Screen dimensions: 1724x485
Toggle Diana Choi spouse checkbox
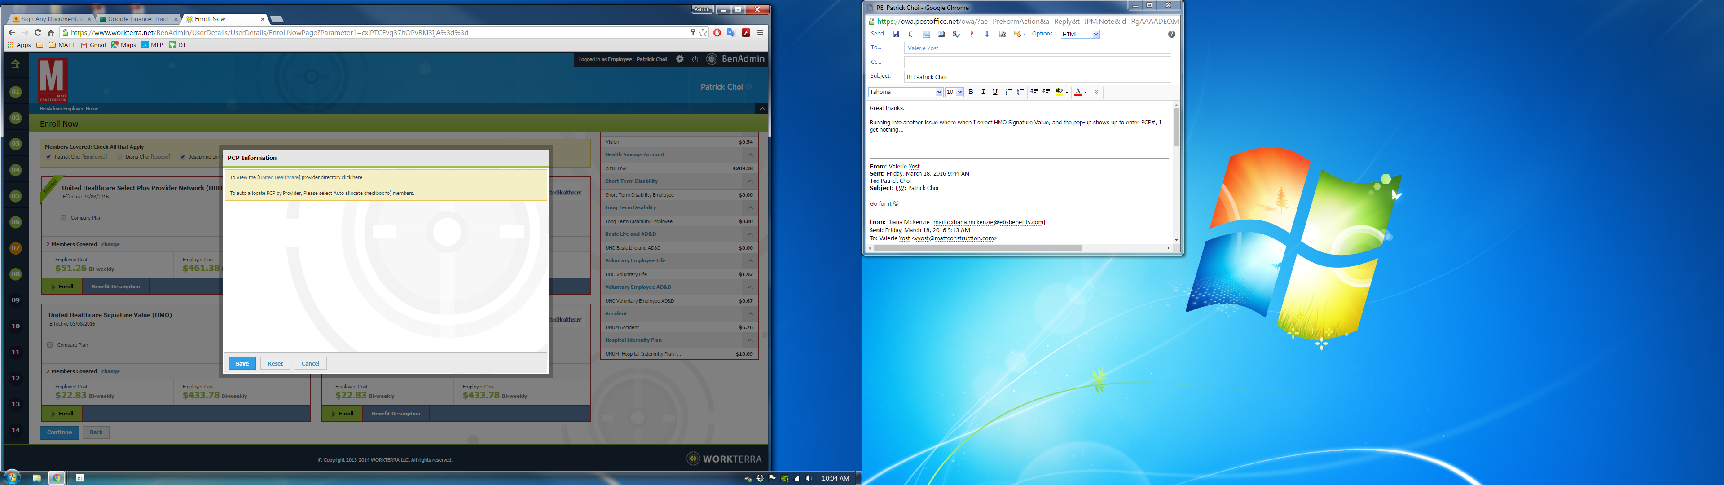[x=119, y=157]
